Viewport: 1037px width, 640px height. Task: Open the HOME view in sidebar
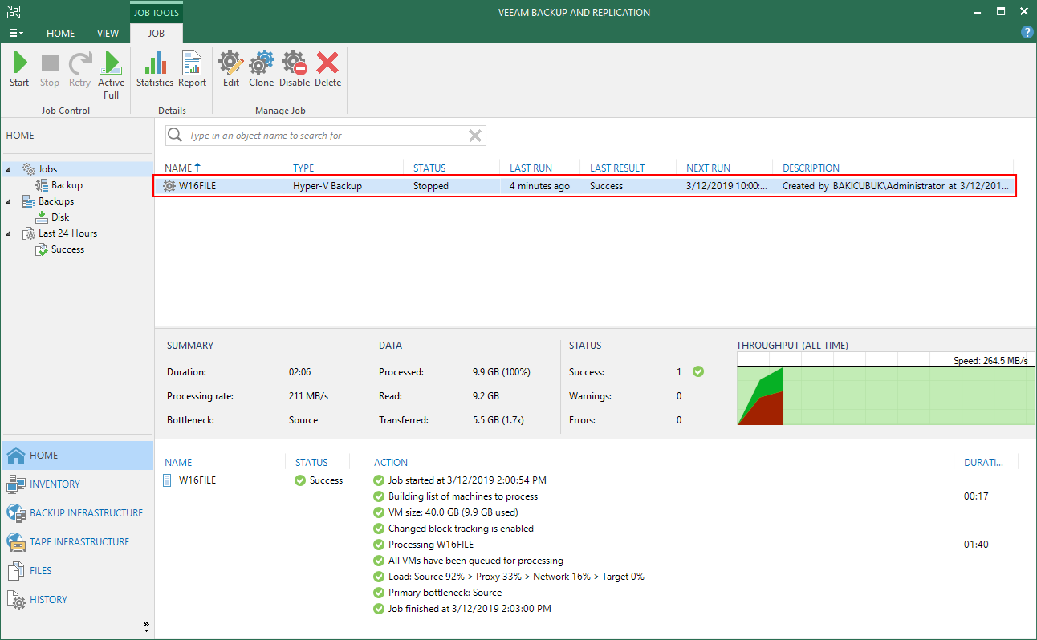(x=77, y=455)
